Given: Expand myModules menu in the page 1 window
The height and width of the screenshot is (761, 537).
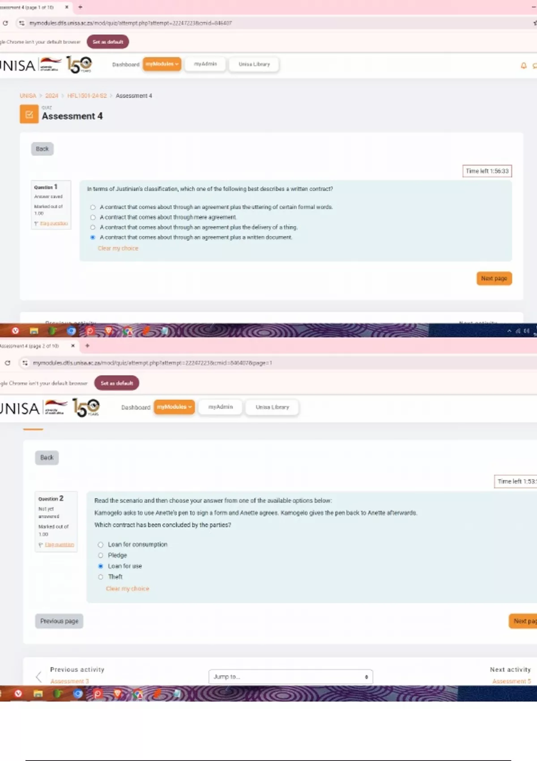Looking at the screenshot, I should click(x=162, y=64).
